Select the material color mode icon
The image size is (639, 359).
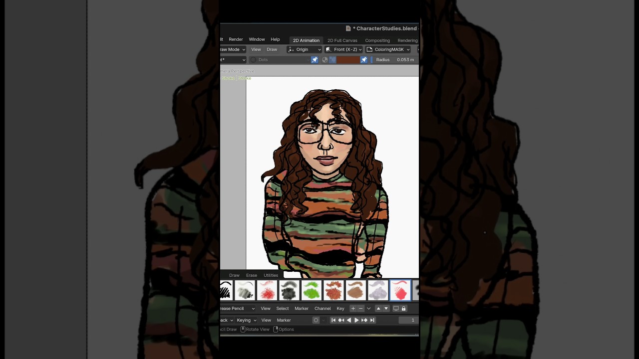coord(325,60)
